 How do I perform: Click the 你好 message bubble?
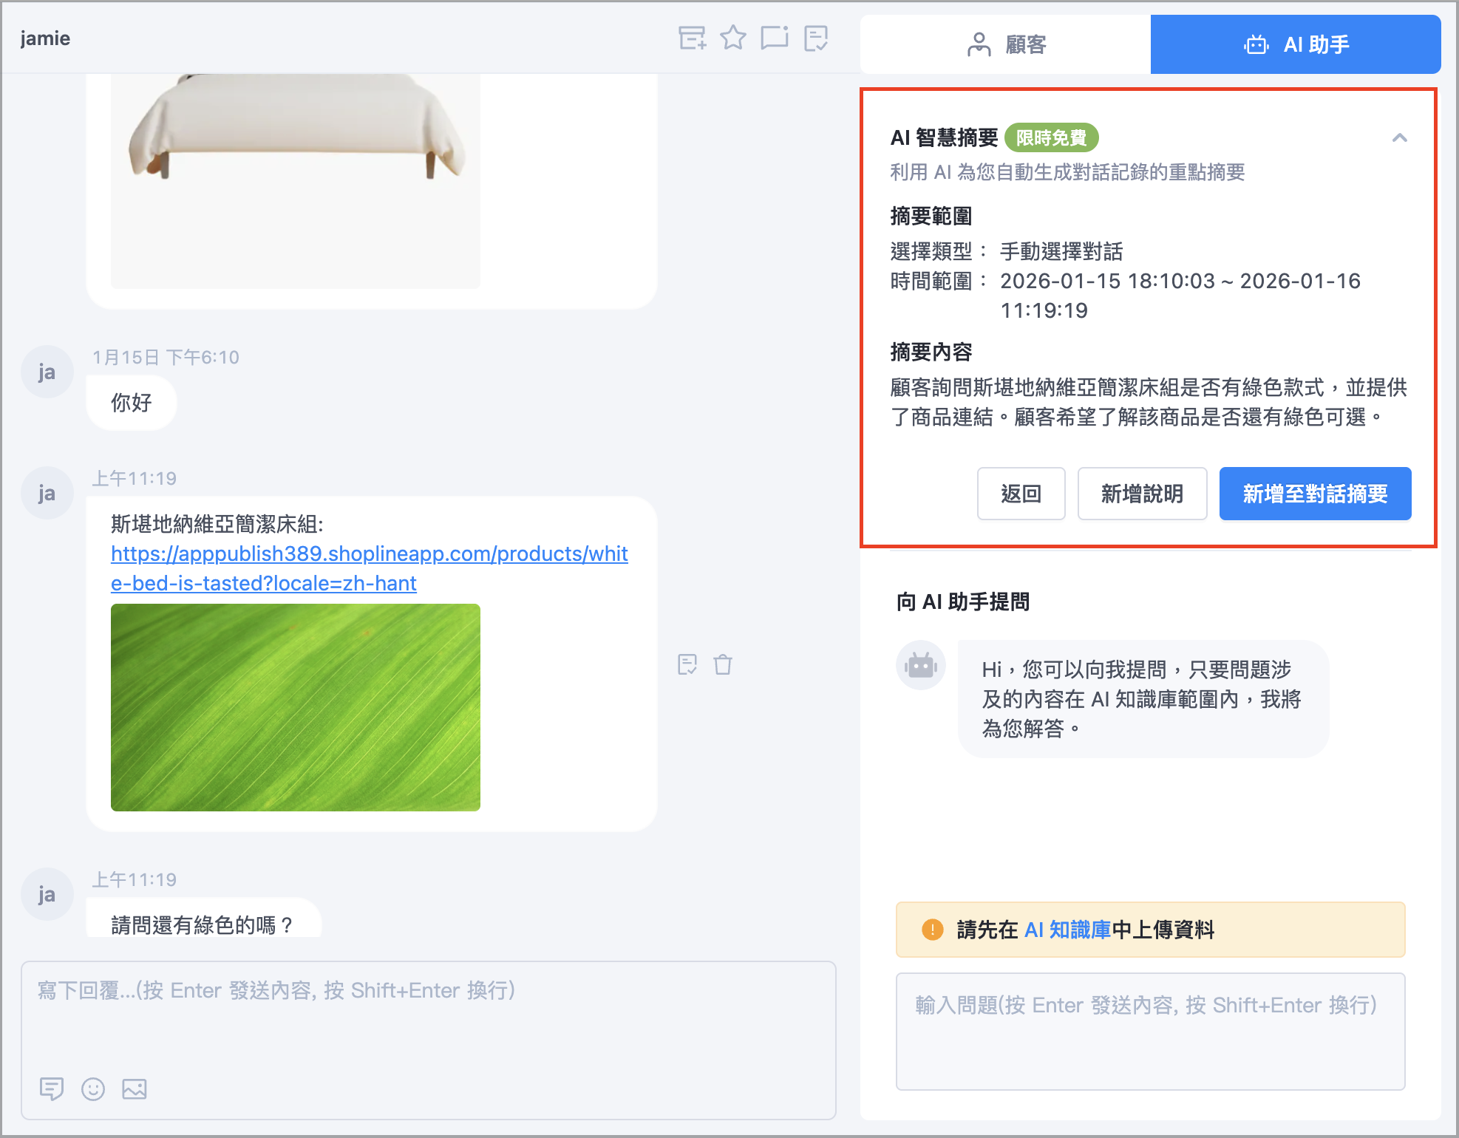pyautogui.click(x=132, y=403)
